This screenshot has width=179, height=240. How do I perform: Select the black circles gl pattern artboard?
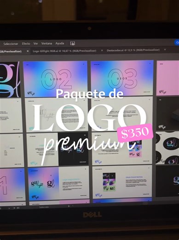(167, 148)
